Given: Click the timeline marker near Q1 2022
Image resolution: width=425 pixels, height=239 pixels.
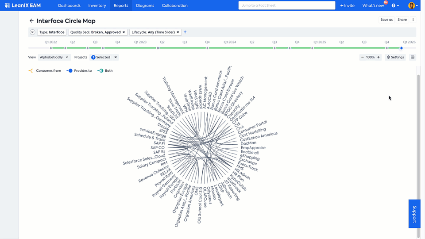Looking at the screenshot, I should point(50,48).
